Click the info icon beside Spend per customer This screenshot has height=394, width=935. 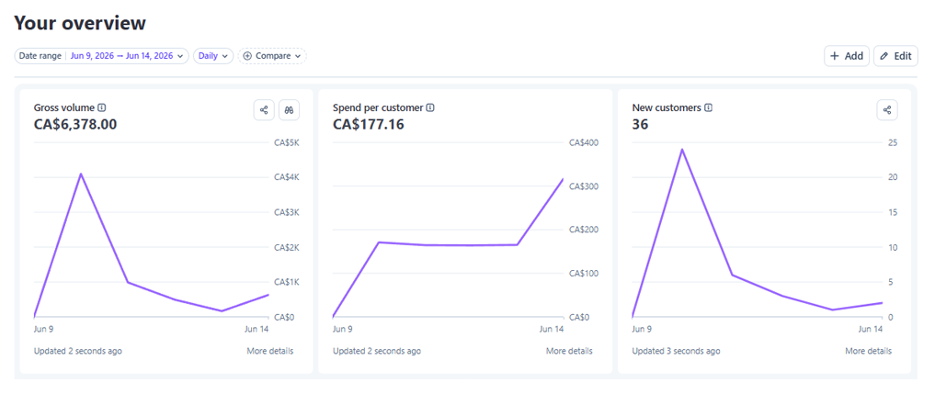coord(430,107)
